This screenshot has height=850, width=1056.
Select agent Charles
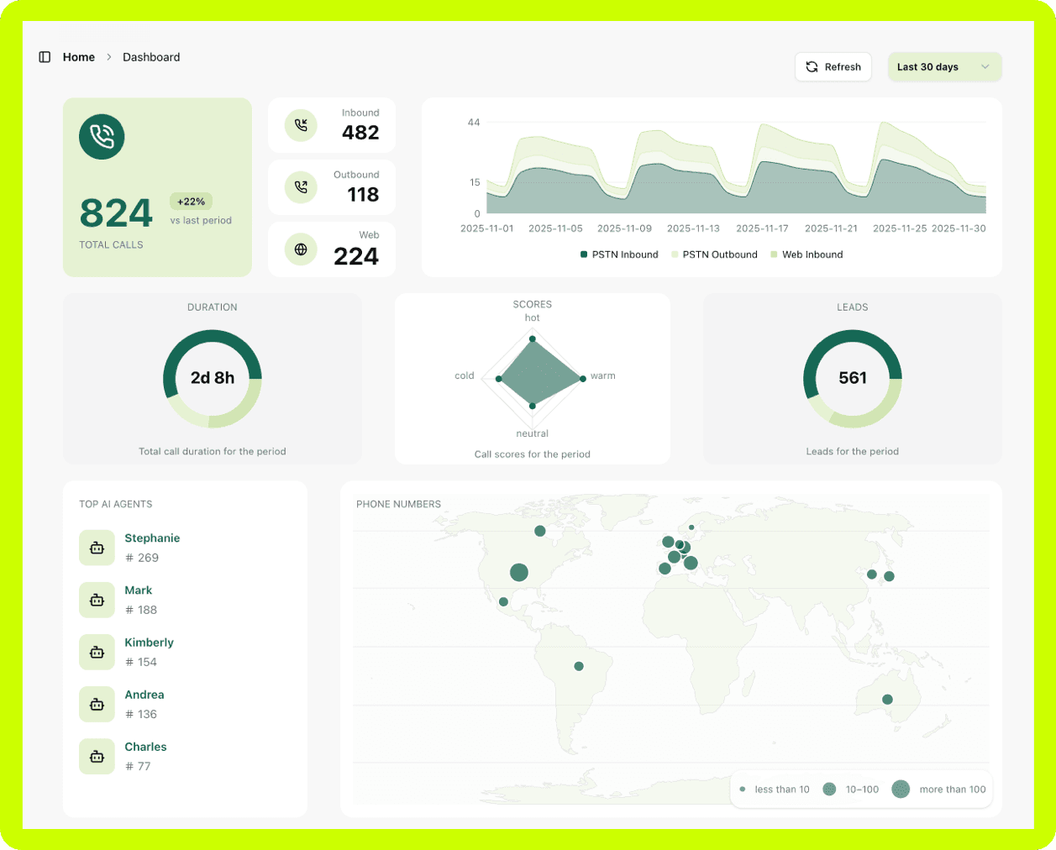coord(146,747)
